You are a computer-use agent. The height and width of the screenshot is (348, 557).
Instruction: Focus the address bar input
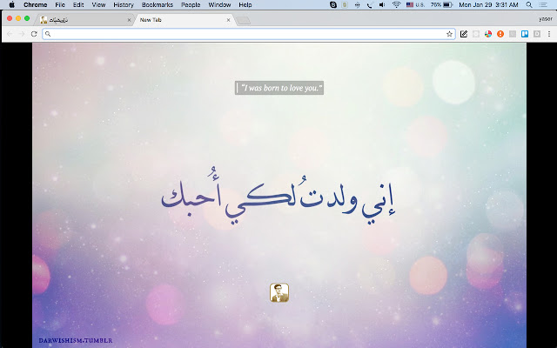click(249, 34)
